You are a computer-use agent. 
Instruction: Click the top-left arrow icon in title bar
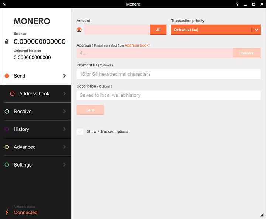coord(4,4)
